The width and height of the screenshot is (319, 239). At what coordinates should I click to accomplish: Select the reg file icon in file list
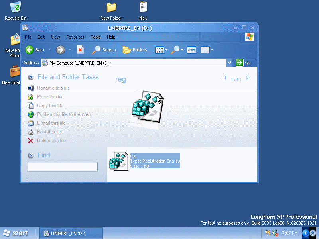coord(119,161)
